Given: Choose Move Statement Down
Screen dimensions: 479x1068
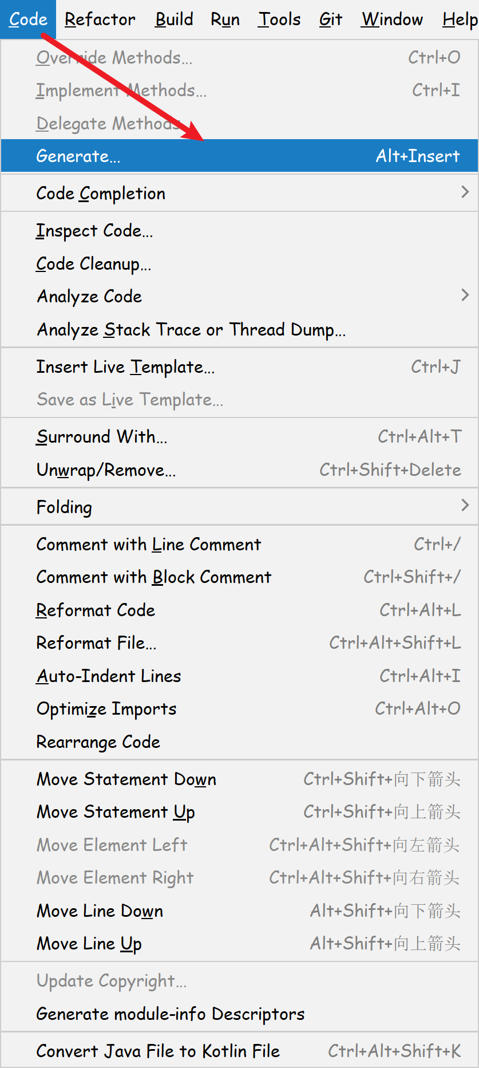Looking at the screenshot, I should pos(126,779).
